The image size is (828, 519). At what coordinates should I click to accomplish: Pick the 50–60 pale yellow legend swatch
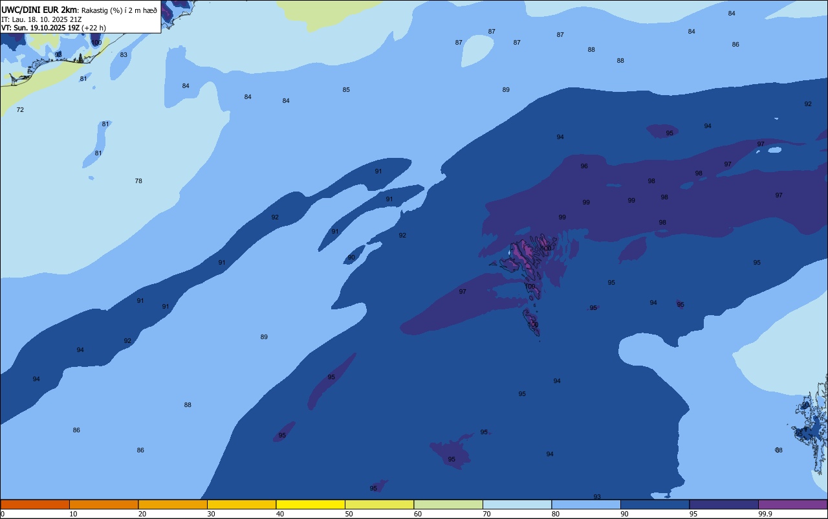coord(379,504)
